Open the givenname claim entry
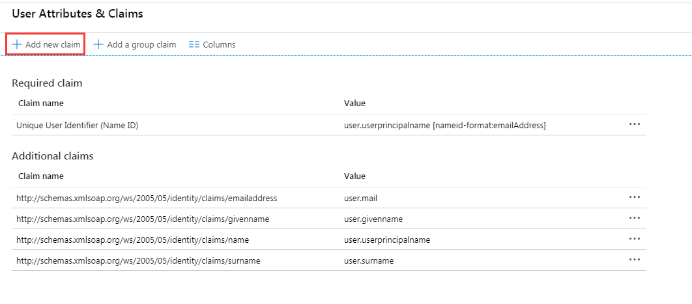Viewport: 692px width, 304px height. (x=142, y=219)
